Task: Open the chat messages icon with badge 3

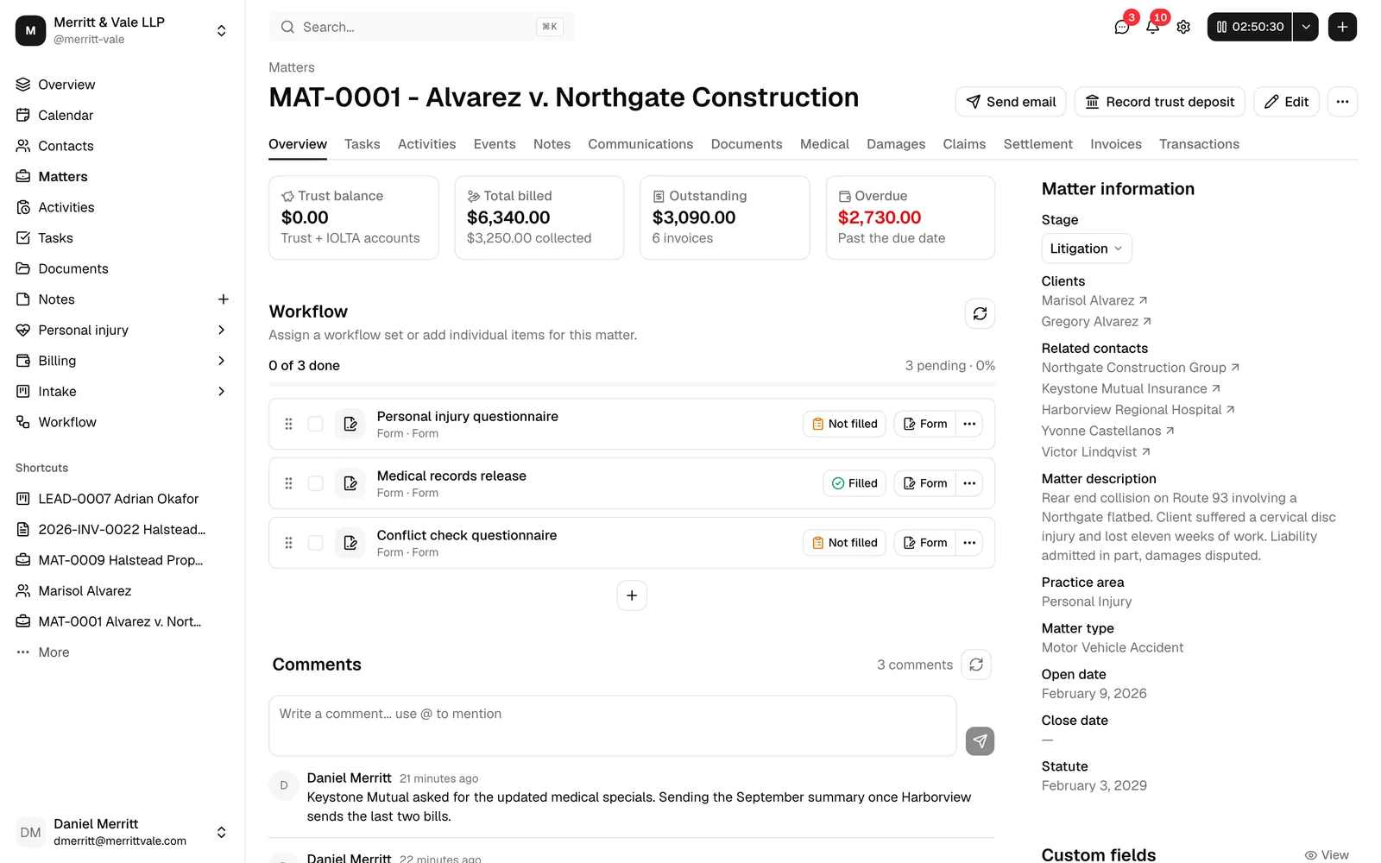Action: [1121, 27]
